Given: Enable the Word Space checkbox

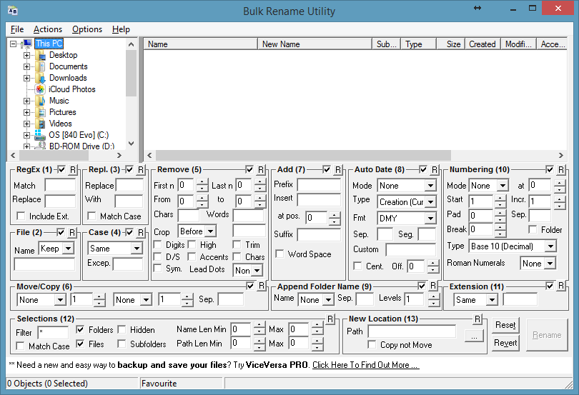Looking at the screenshot, I should (280, 254).
